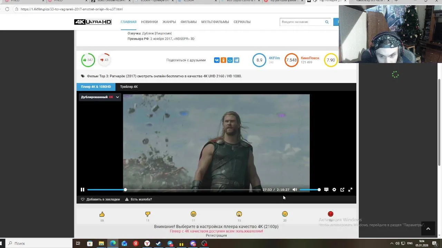This screenshot has width=442, height=248.
Task: Open the Регистрация link
Action: pos(216,236)
